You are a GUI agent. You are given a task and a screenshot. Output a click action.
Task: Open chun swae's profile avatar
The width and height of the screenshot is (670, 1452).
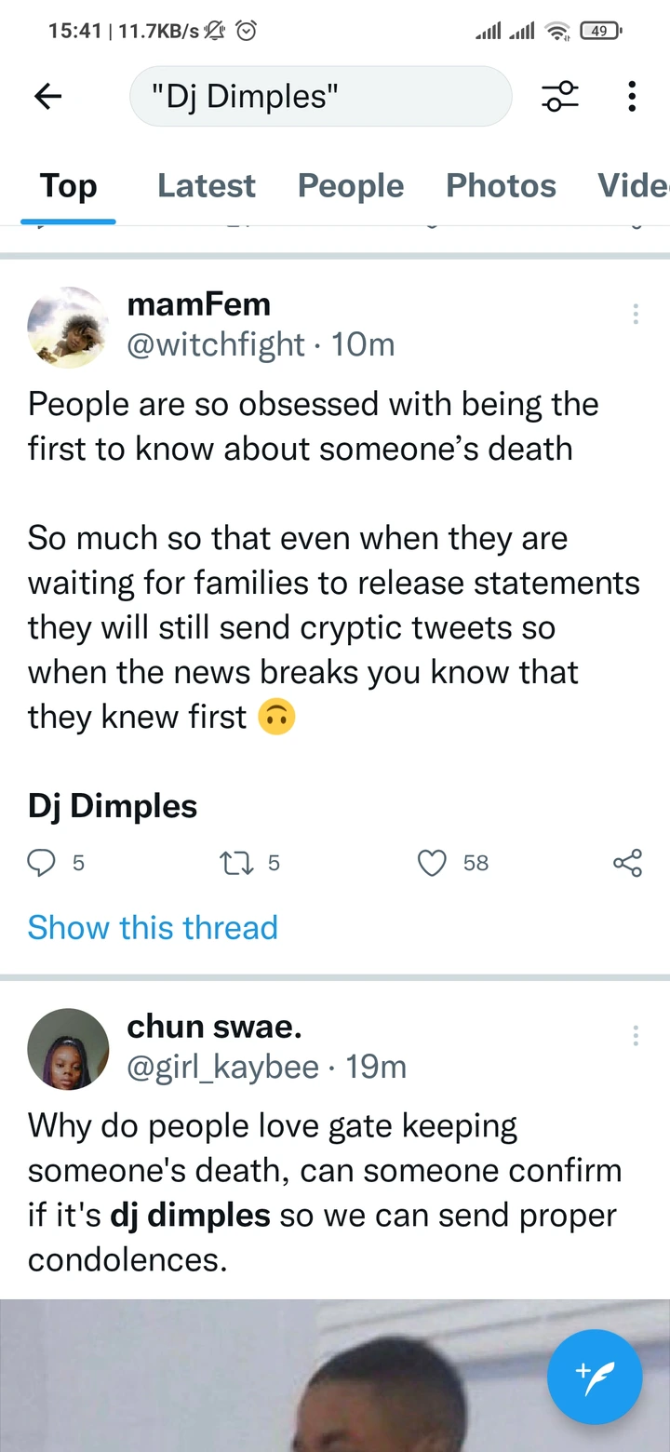[68, 1049]
